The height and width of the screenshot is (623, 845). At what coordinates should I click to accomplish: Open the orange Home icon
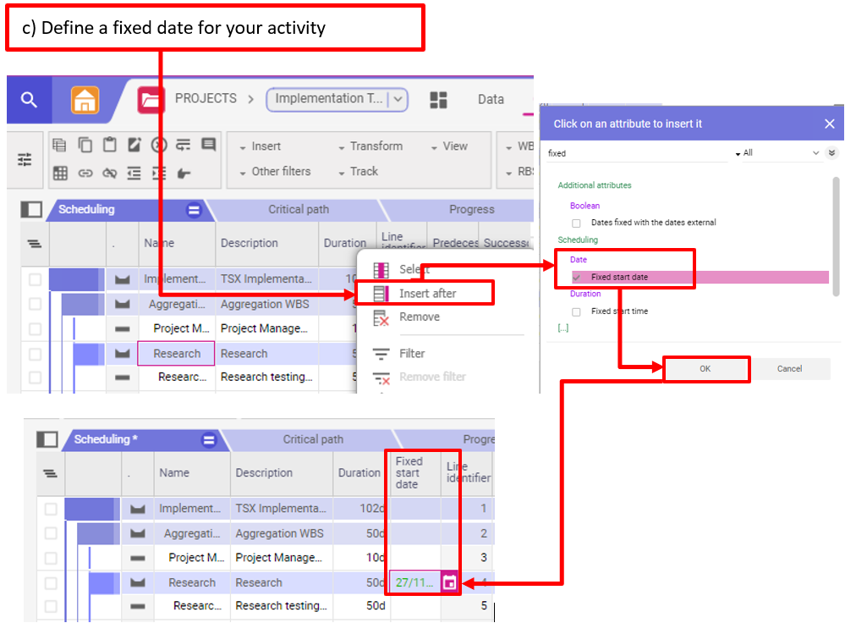click(x=85, y=100)
